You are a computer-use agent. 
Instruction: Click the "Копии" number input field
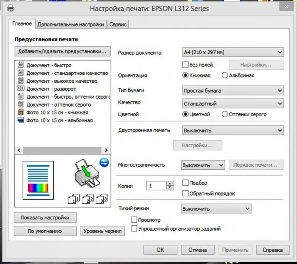tap(156, 186)
